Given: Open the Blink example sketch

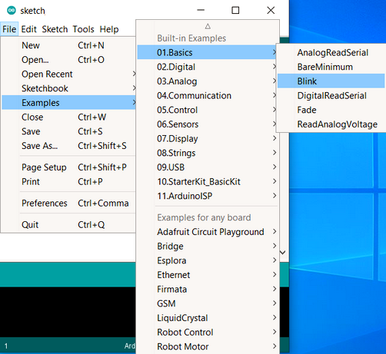Looking at the screenshot, I should point(331,81).
